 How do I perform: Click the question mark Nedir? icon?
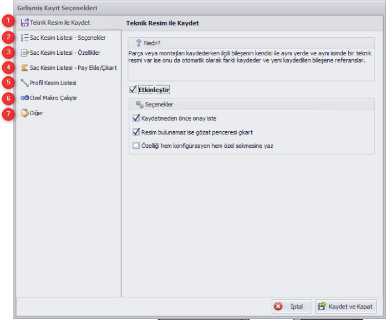click(x=139, y=42)
